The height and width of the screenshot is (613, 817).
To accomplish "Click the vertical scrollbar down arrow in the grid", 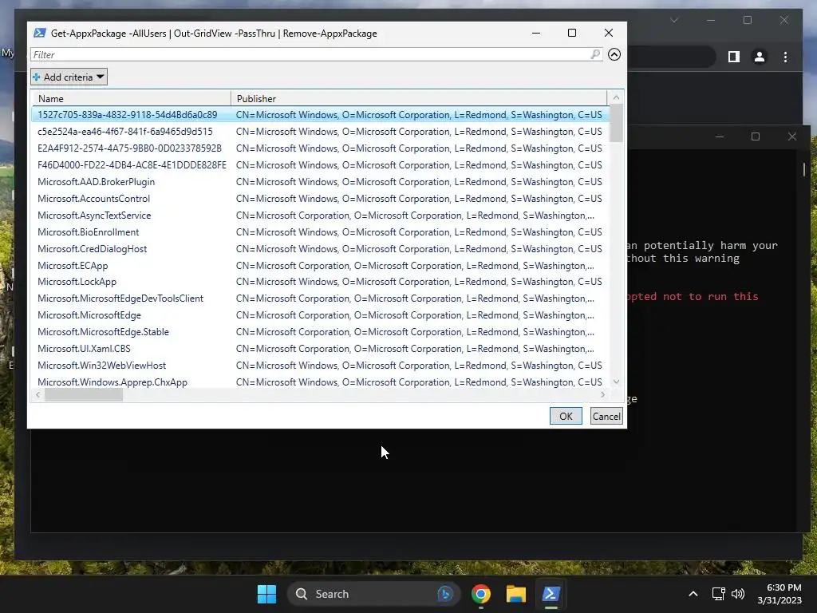I will point(616,382).
